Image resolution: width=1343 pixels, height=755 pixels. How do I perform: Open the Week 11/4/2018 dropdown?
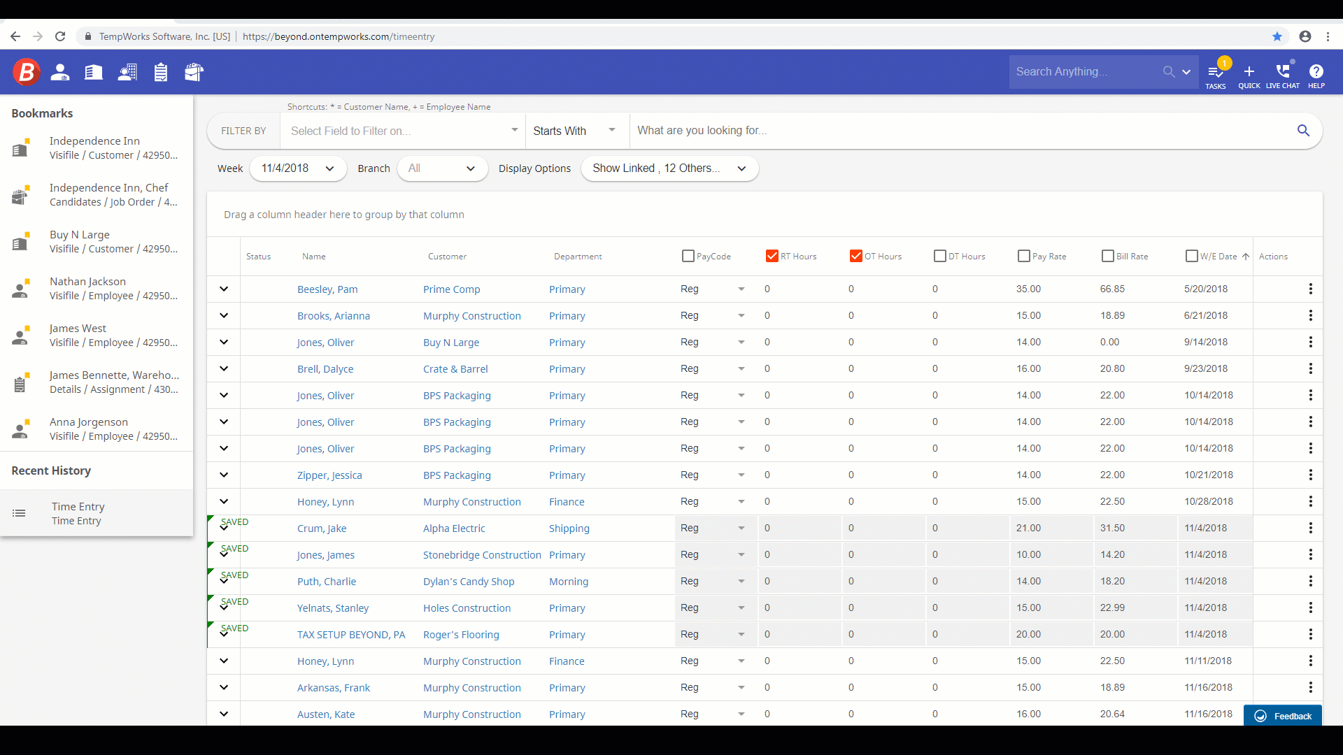coord(297,168)
